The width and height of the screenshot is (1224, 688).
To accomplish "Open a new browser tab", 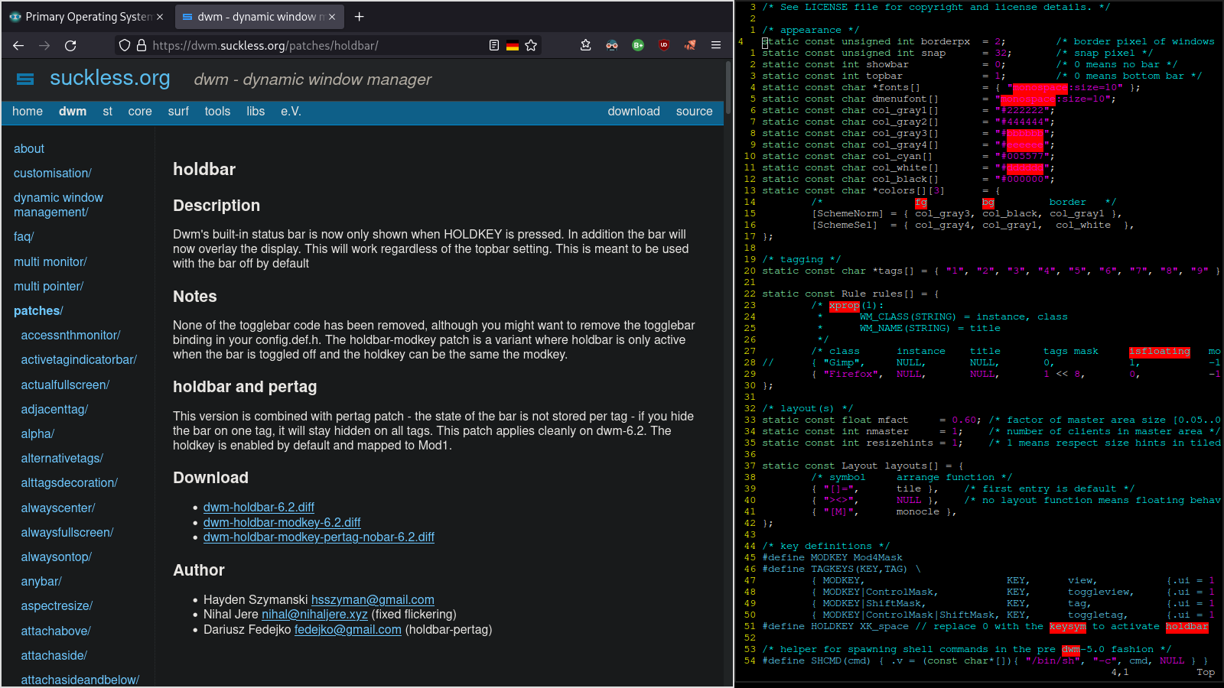I will click(x=360, y=17).
